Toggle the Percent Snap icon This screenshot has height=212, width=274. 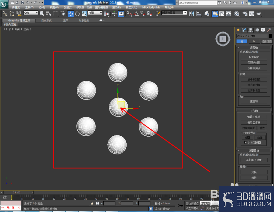click(x=143, y=14)
